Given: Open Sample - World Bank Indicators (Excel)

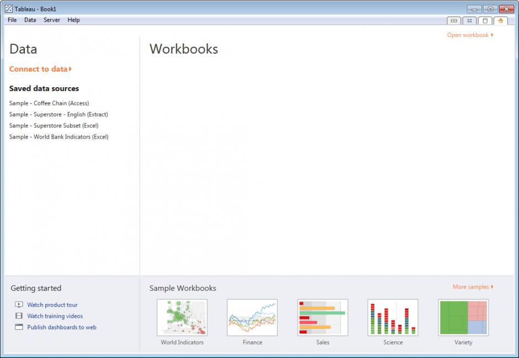Looking at the screenshot, I should tap(59, 137).
